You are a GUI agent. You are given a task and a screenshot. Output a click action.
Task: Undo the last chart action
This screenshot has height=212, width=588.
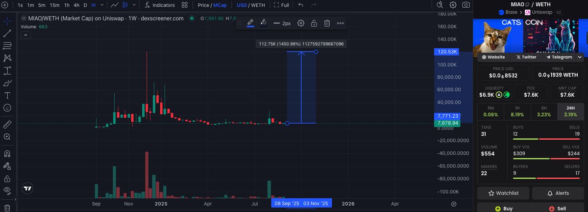coord(300,5)
